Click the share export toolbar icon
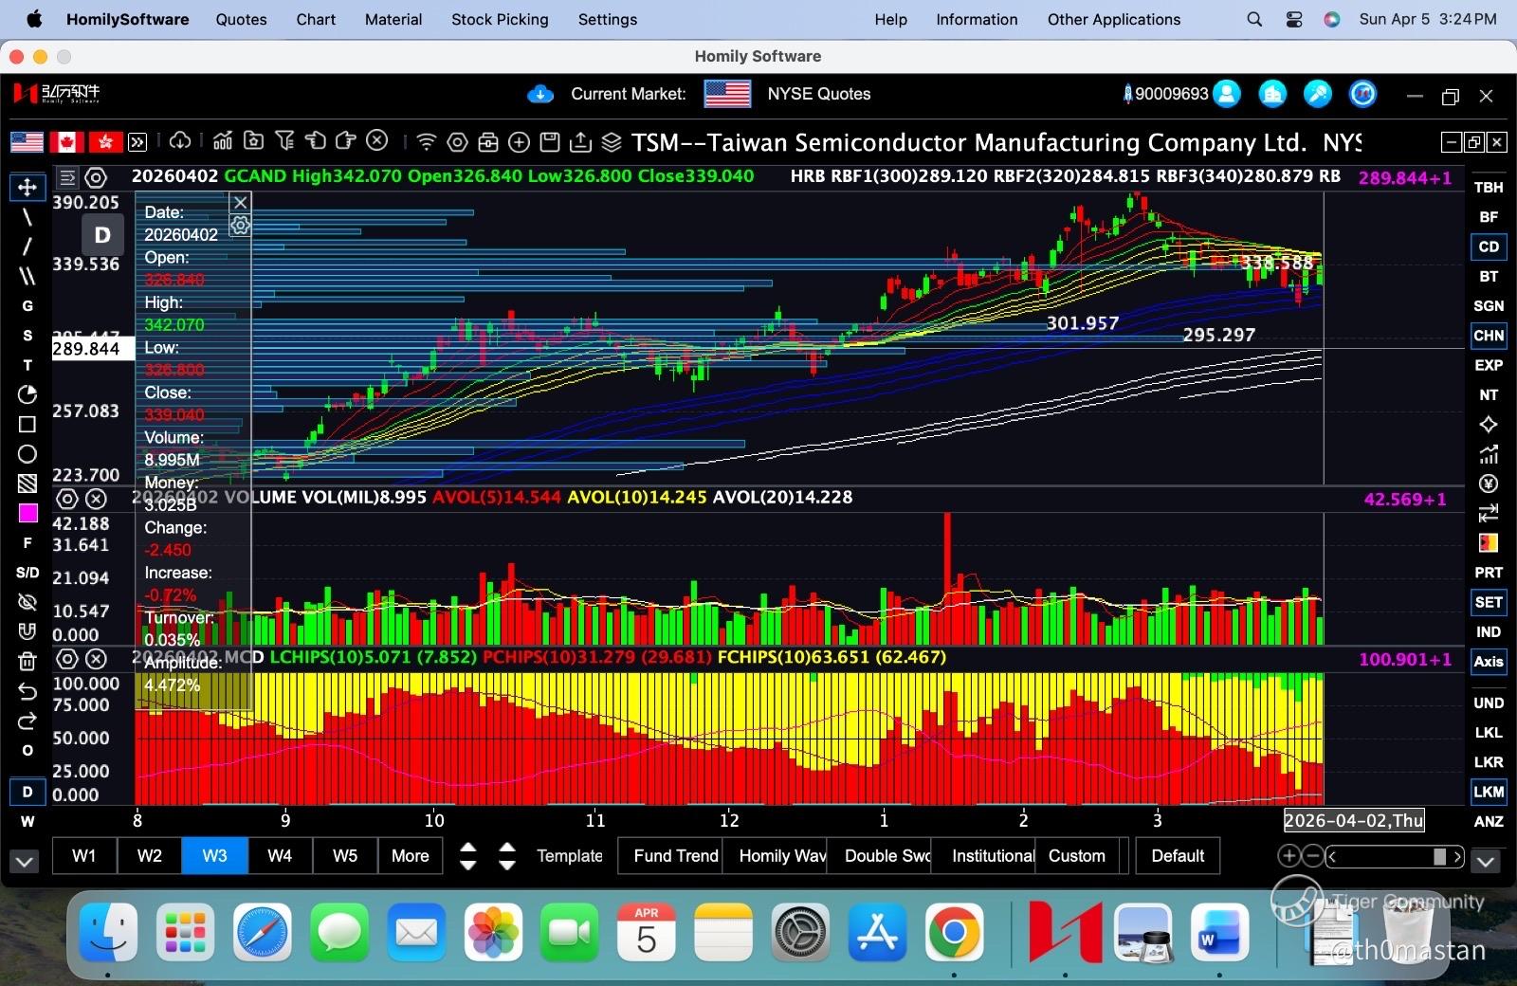Viewport: 1517px width, 986px height. click(580, 142)
